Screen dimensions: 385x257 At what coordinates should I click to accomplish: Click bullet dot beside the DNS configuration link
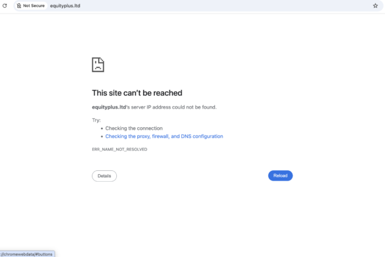click(102, 136)
